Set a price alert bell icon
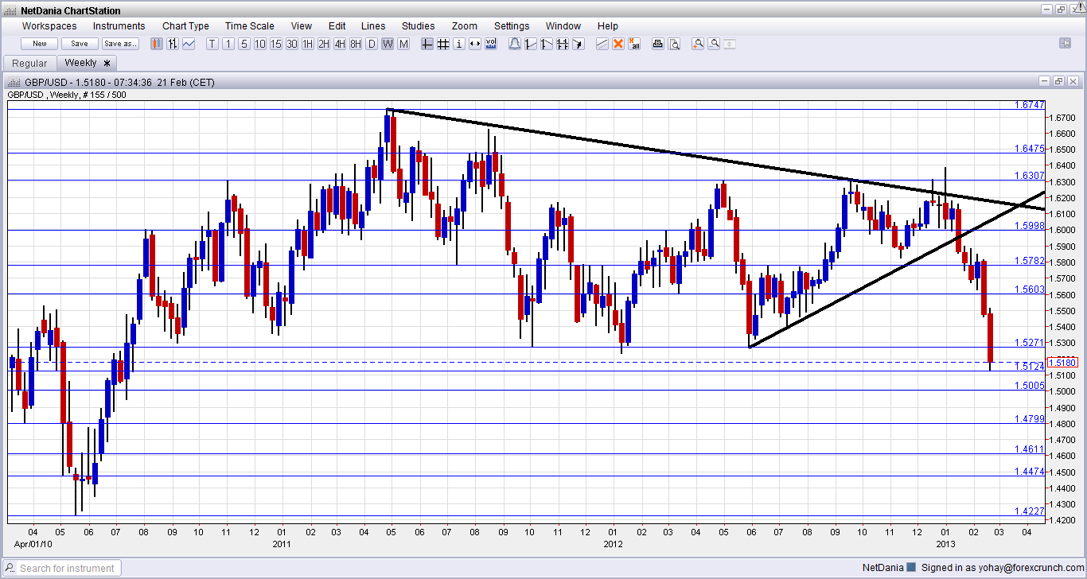The width and height of the screenshot is (1087, 579). coord(515,44)
